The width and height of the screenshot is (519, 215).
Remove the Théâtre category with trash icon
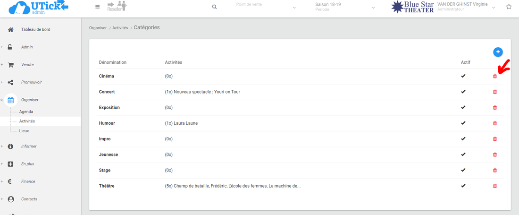[495, 186]
